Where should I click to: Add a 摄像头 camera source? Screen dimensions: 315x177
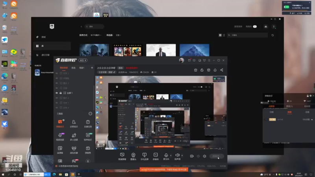click(x=133, y=156)
